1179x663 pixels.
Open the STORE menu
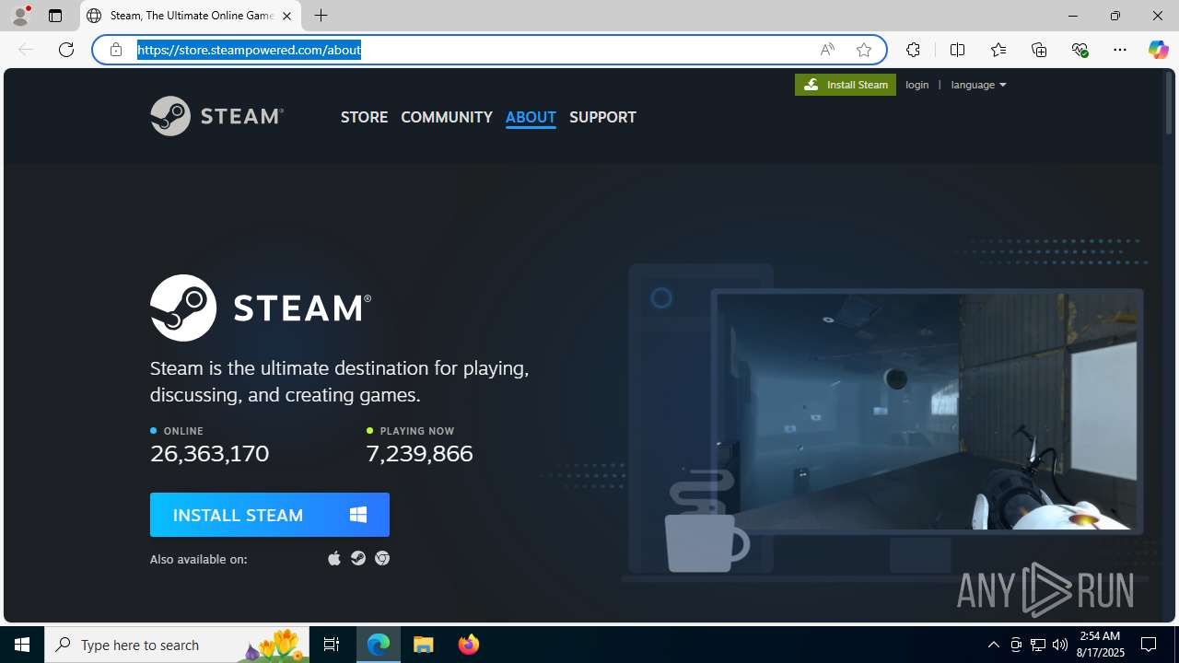pyautogui.click(x=364, y=117)
